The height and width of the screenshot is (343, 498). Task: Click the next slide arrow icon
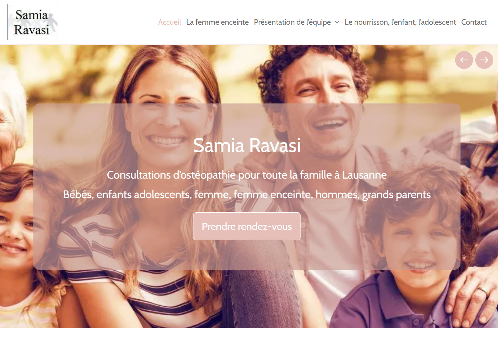click(484, 60)
